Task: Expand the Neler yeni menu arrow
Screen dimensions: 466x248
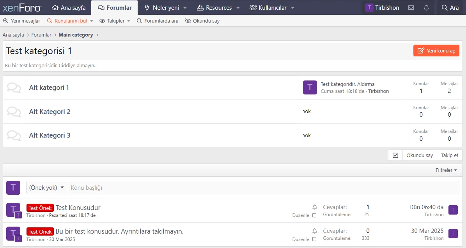Action: point(185,8)
